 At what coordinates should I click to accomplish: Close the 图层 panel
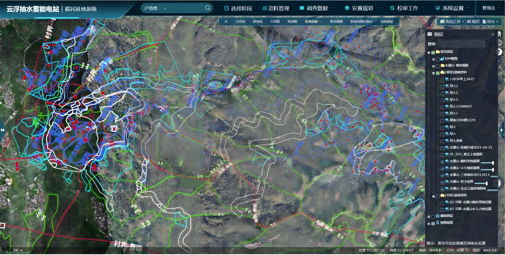point(493,34)
